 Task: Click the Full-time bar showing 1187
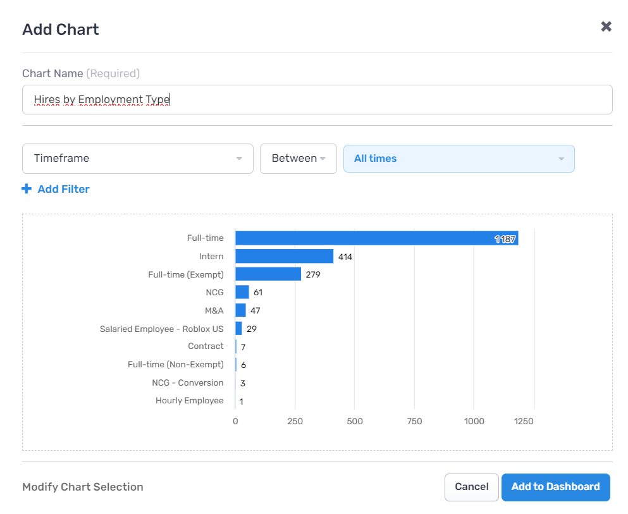(377, 238)
